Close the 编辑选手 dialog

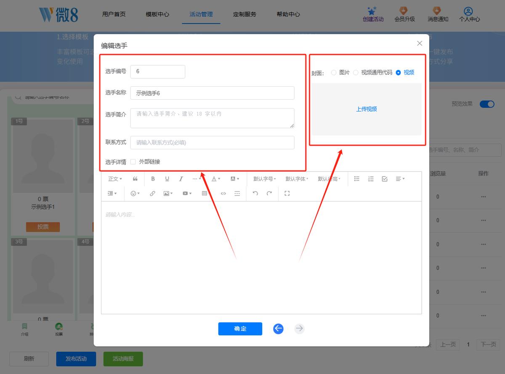[x=420, y=43]
